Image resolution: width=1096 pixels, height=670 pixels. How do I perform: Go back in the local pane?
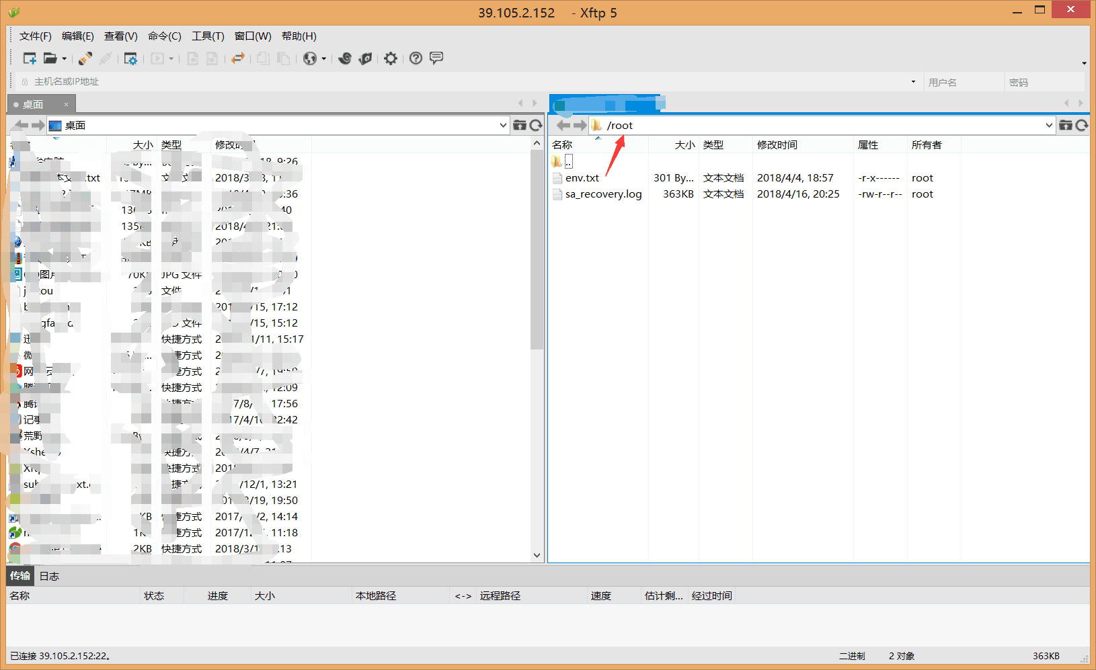click(22, 125)
